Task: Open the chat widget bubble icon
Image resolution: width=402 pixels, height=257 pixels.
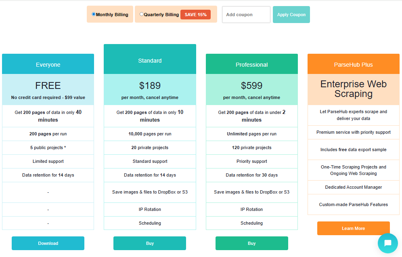Action: (388, 243)
